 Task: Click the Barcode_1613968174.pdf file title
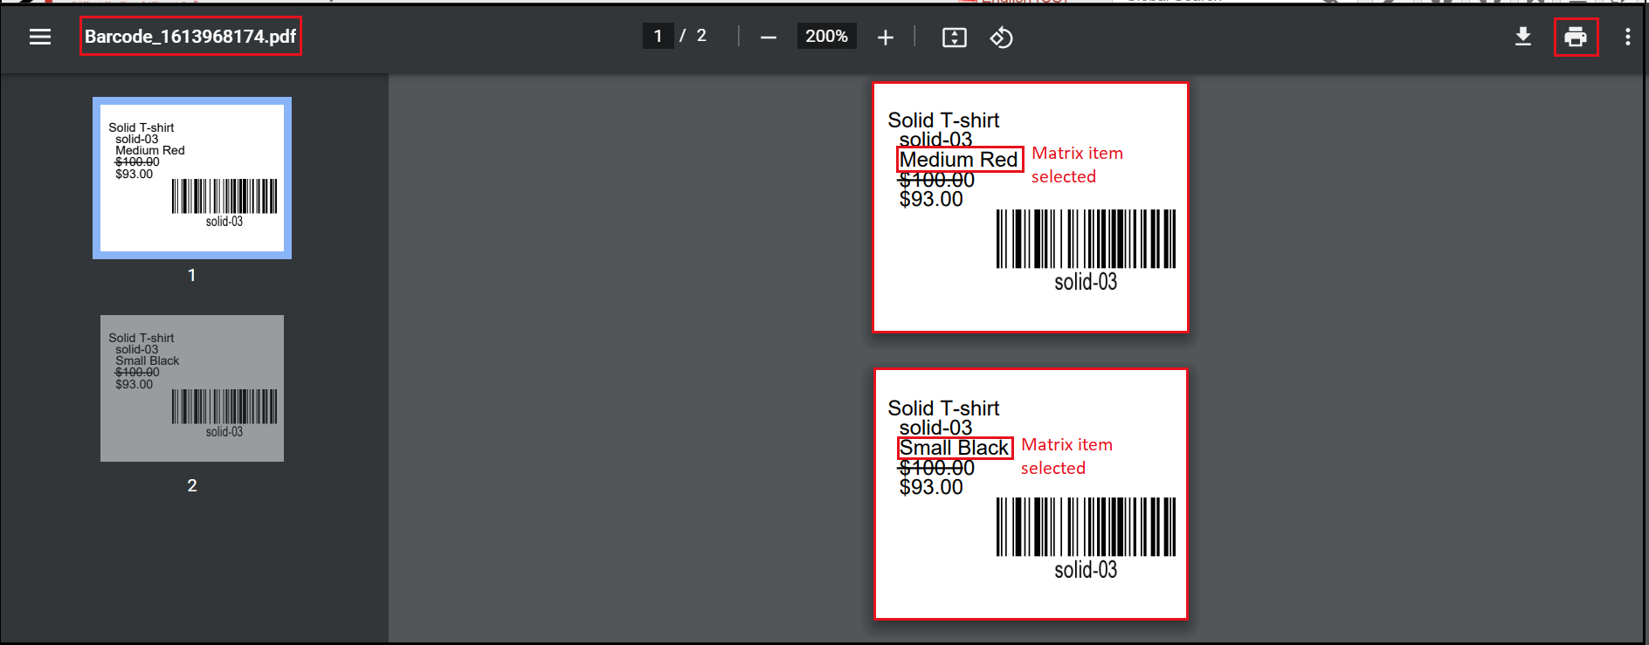(x=190, y=37)
